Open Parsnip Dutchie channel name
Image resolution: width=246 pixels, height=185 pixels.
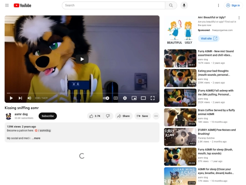[206, 138]
